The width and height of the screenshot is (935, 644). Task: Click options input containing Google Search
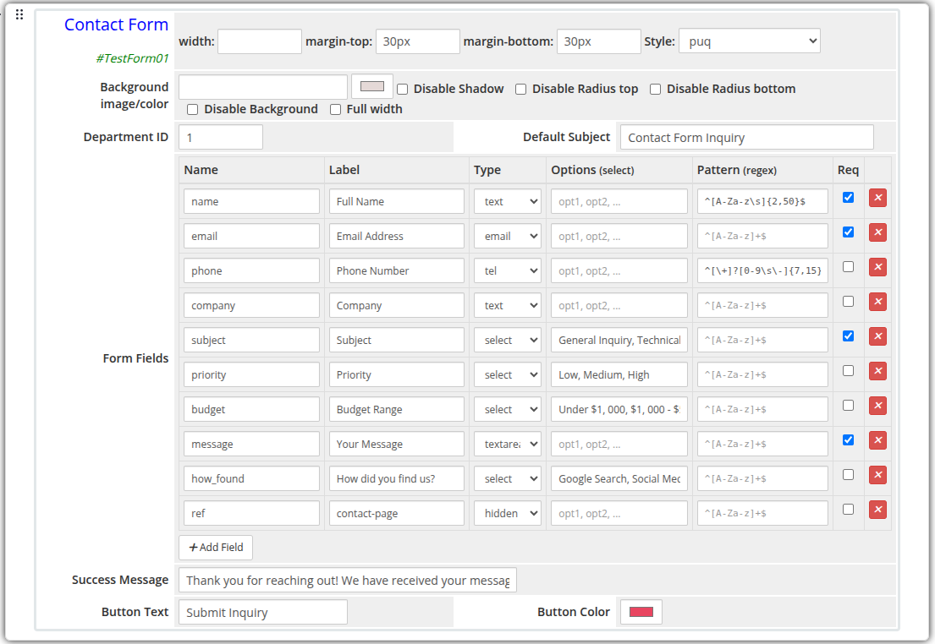pyautogui.click(x=619, y=478)
